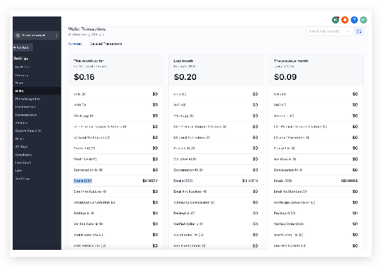Switch to the Summary tab
Image resolution: width=382 pixels, height=267 pixels.
pyautogui.click(x=75, y=44)
